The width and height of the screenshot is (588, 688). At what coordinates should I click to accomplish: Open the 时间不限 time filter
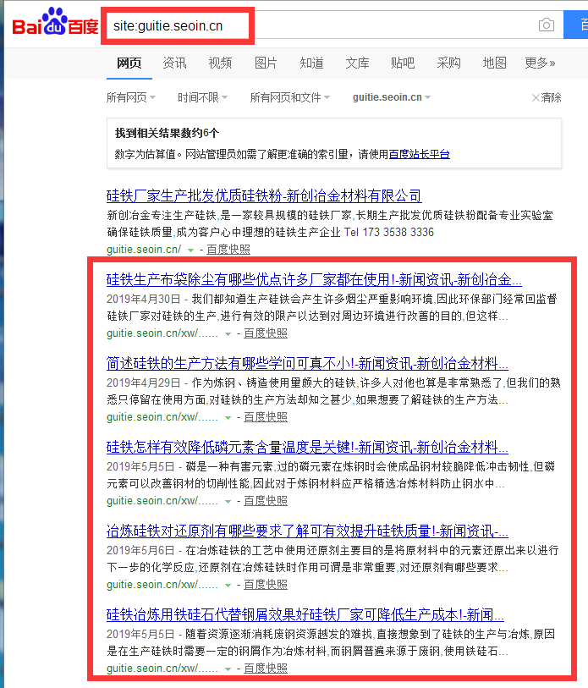coord(202,97)
